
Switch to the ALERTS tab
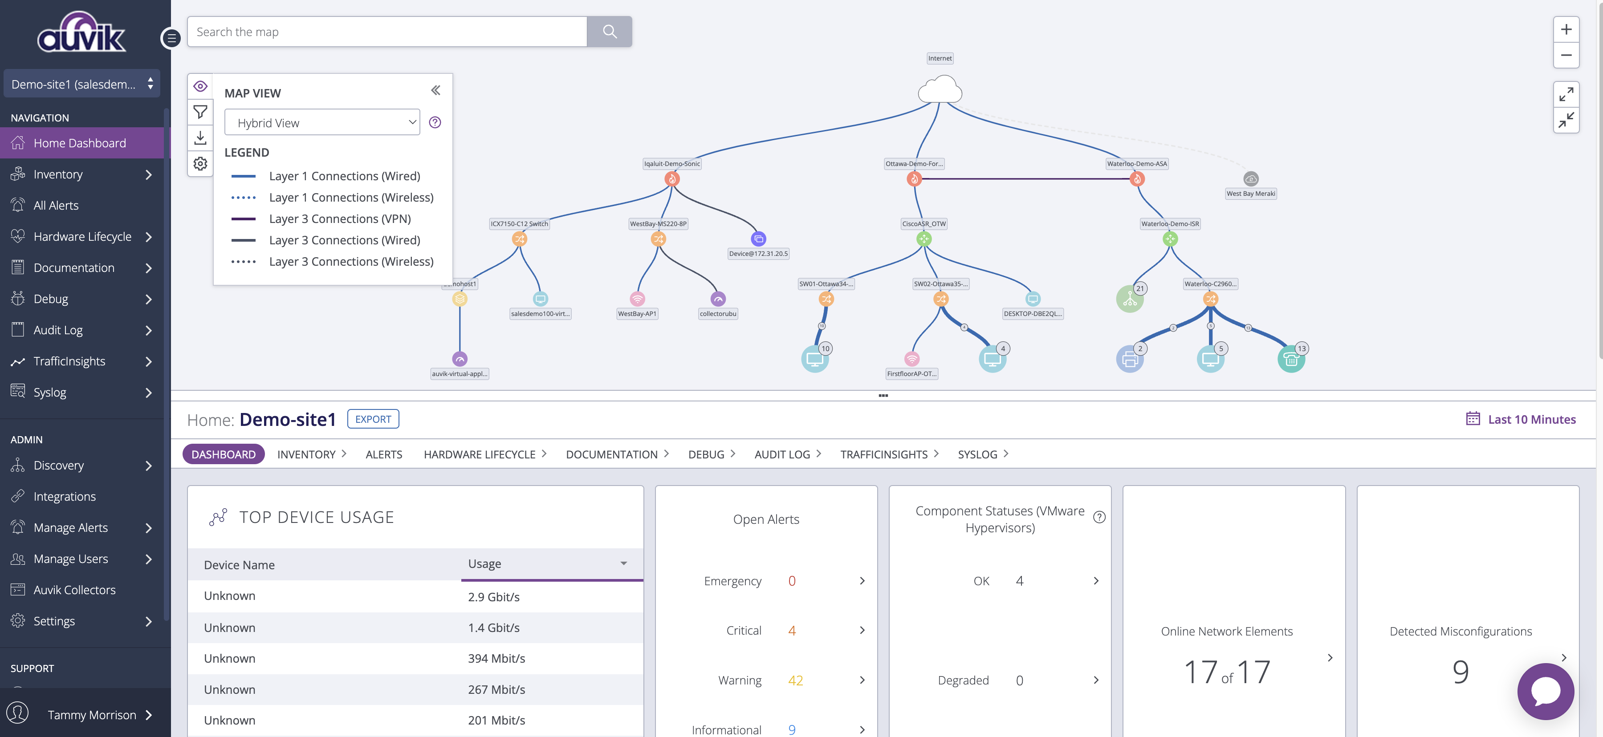tap(383, 455)
